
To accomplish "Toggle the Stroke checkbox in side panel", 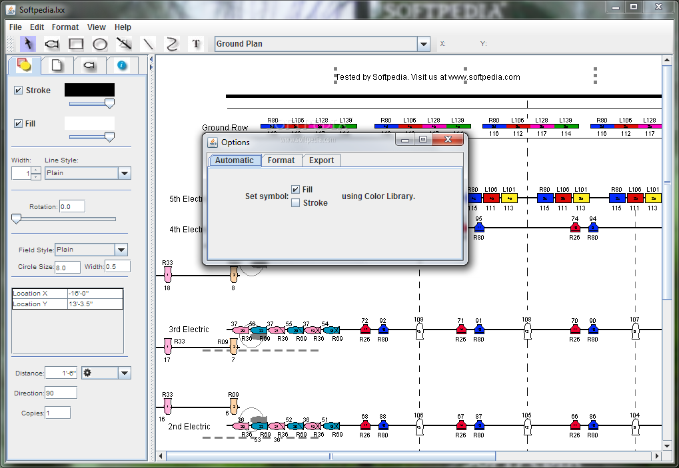I will [x=18, y=90].
